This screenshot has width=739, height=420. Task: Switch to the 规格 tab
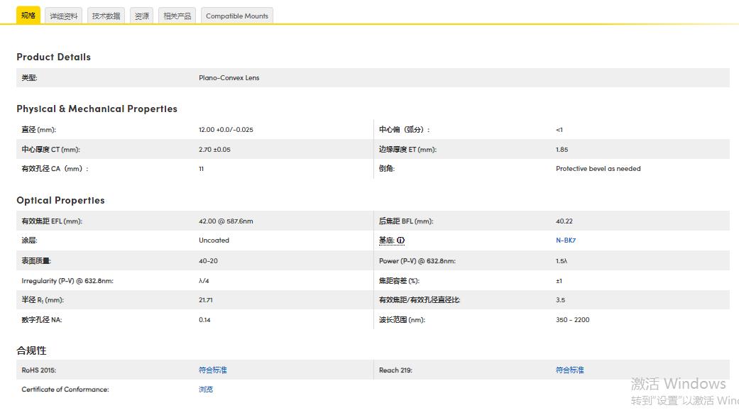pyautogui.click(x=28, y=16)
